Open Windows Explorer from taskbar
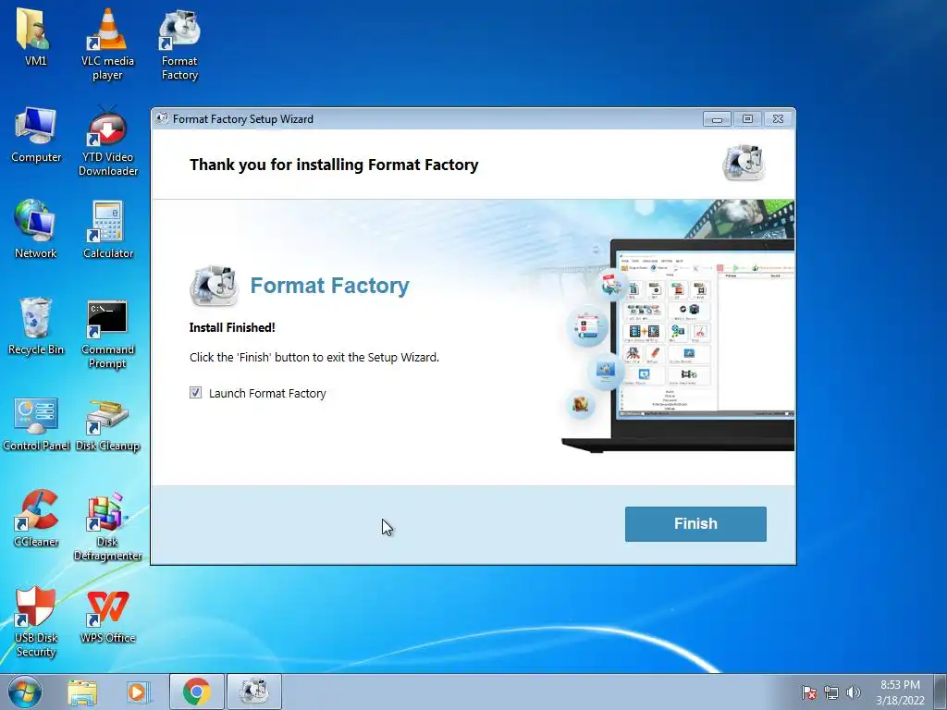Viewport: 947px width, 710px height. point(82,692)
